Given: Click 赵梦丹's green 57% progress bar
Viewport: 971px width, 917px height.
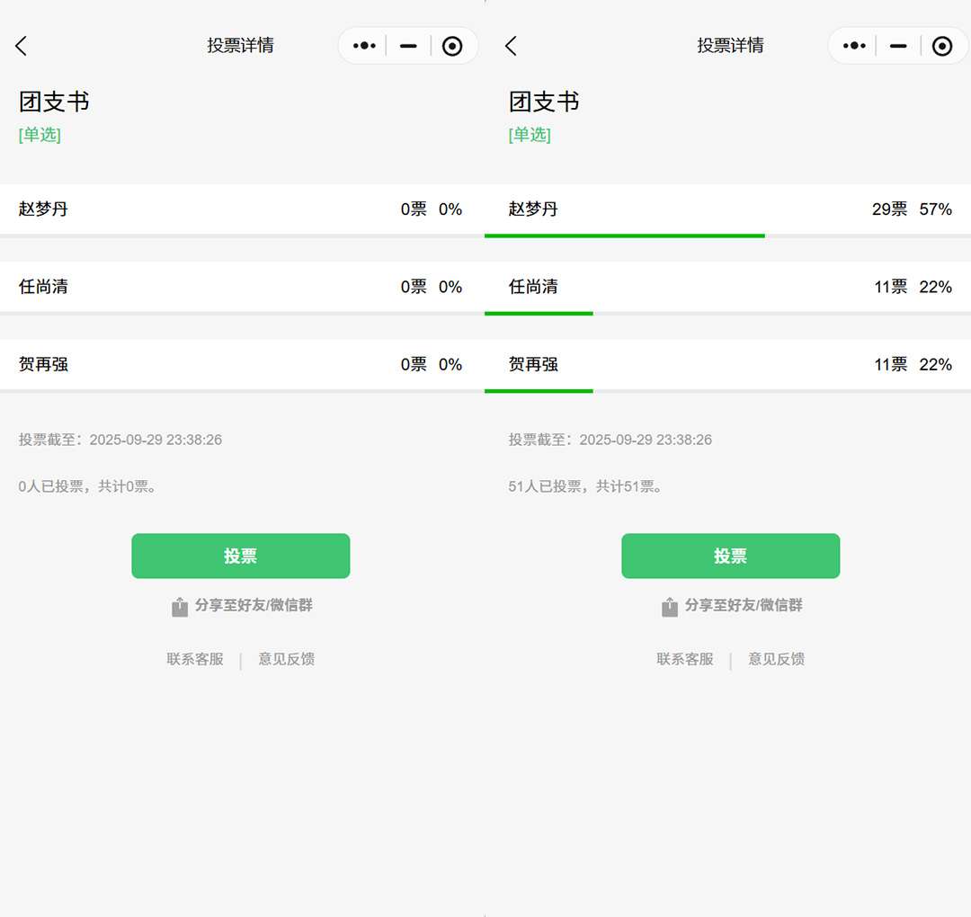Looking at the screenshot, I should (625, 236).
